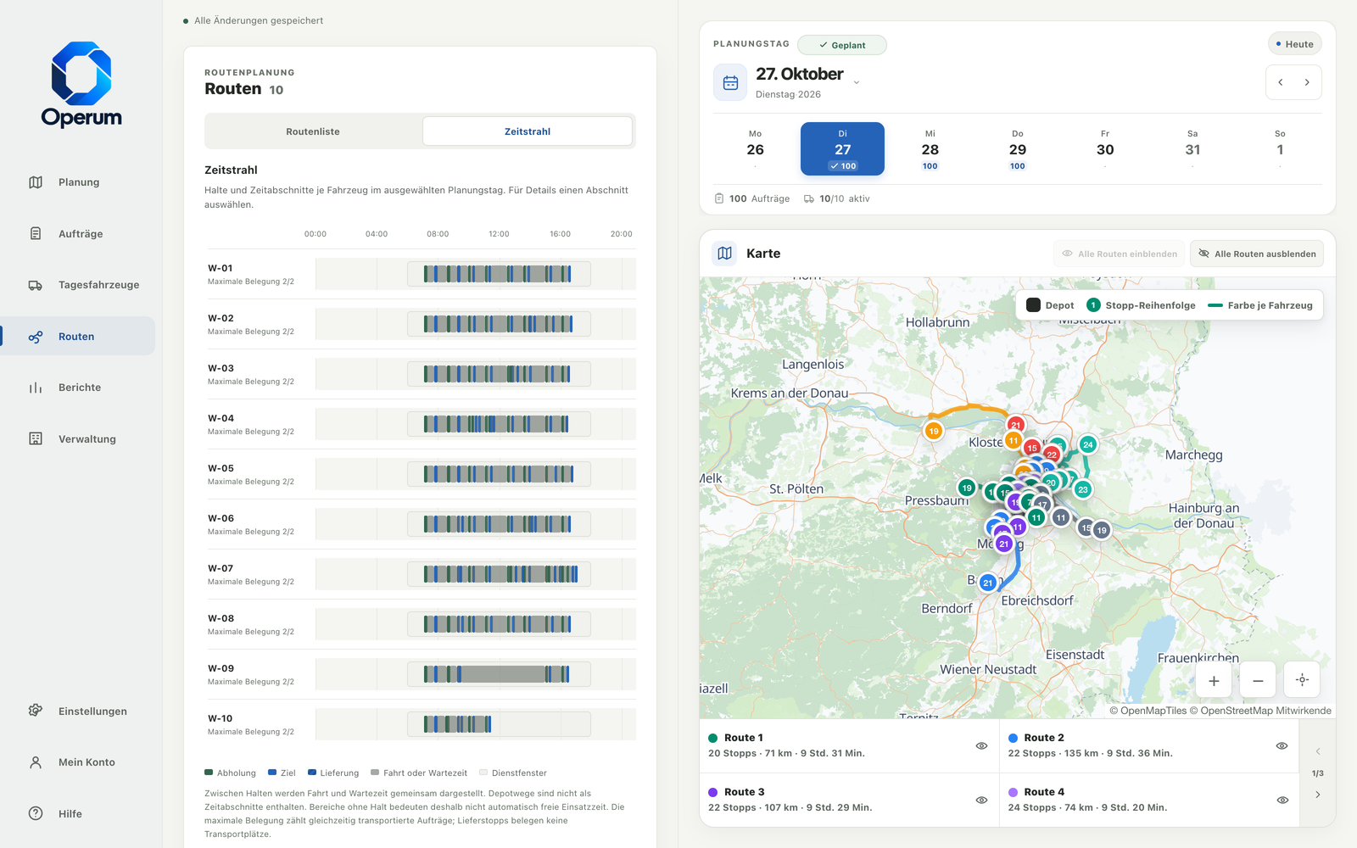Toggle visibility of Route 2

[x=1282, y=746]
